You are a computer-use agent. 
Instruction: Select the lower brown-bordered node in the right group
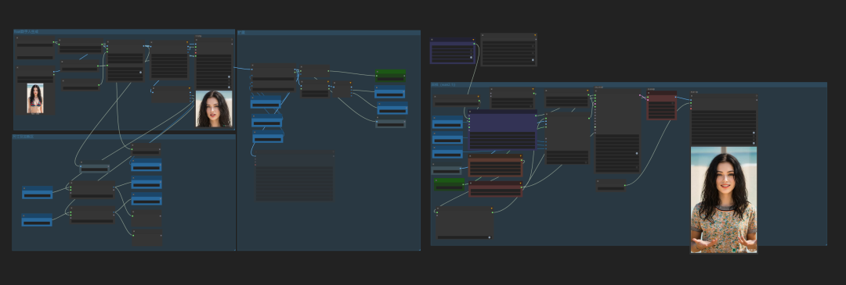pos(495,189)
